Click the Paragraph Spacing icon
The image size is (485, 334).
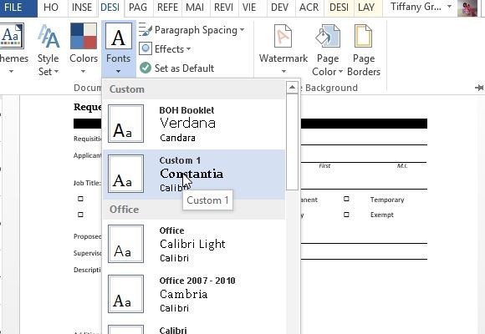point(145,30)
